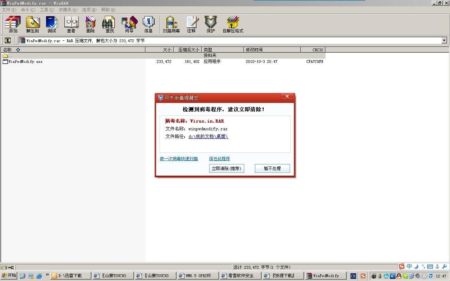This screenshot has height=281, width=450.
Task: Click the WinPwdModify WinRAR taskbar button
Action: [326, 276]
